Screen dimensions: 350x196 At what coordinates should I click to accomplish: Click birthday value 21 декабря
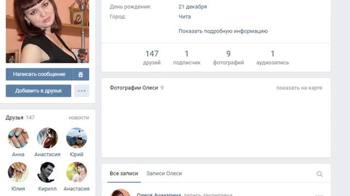[192, 7]
